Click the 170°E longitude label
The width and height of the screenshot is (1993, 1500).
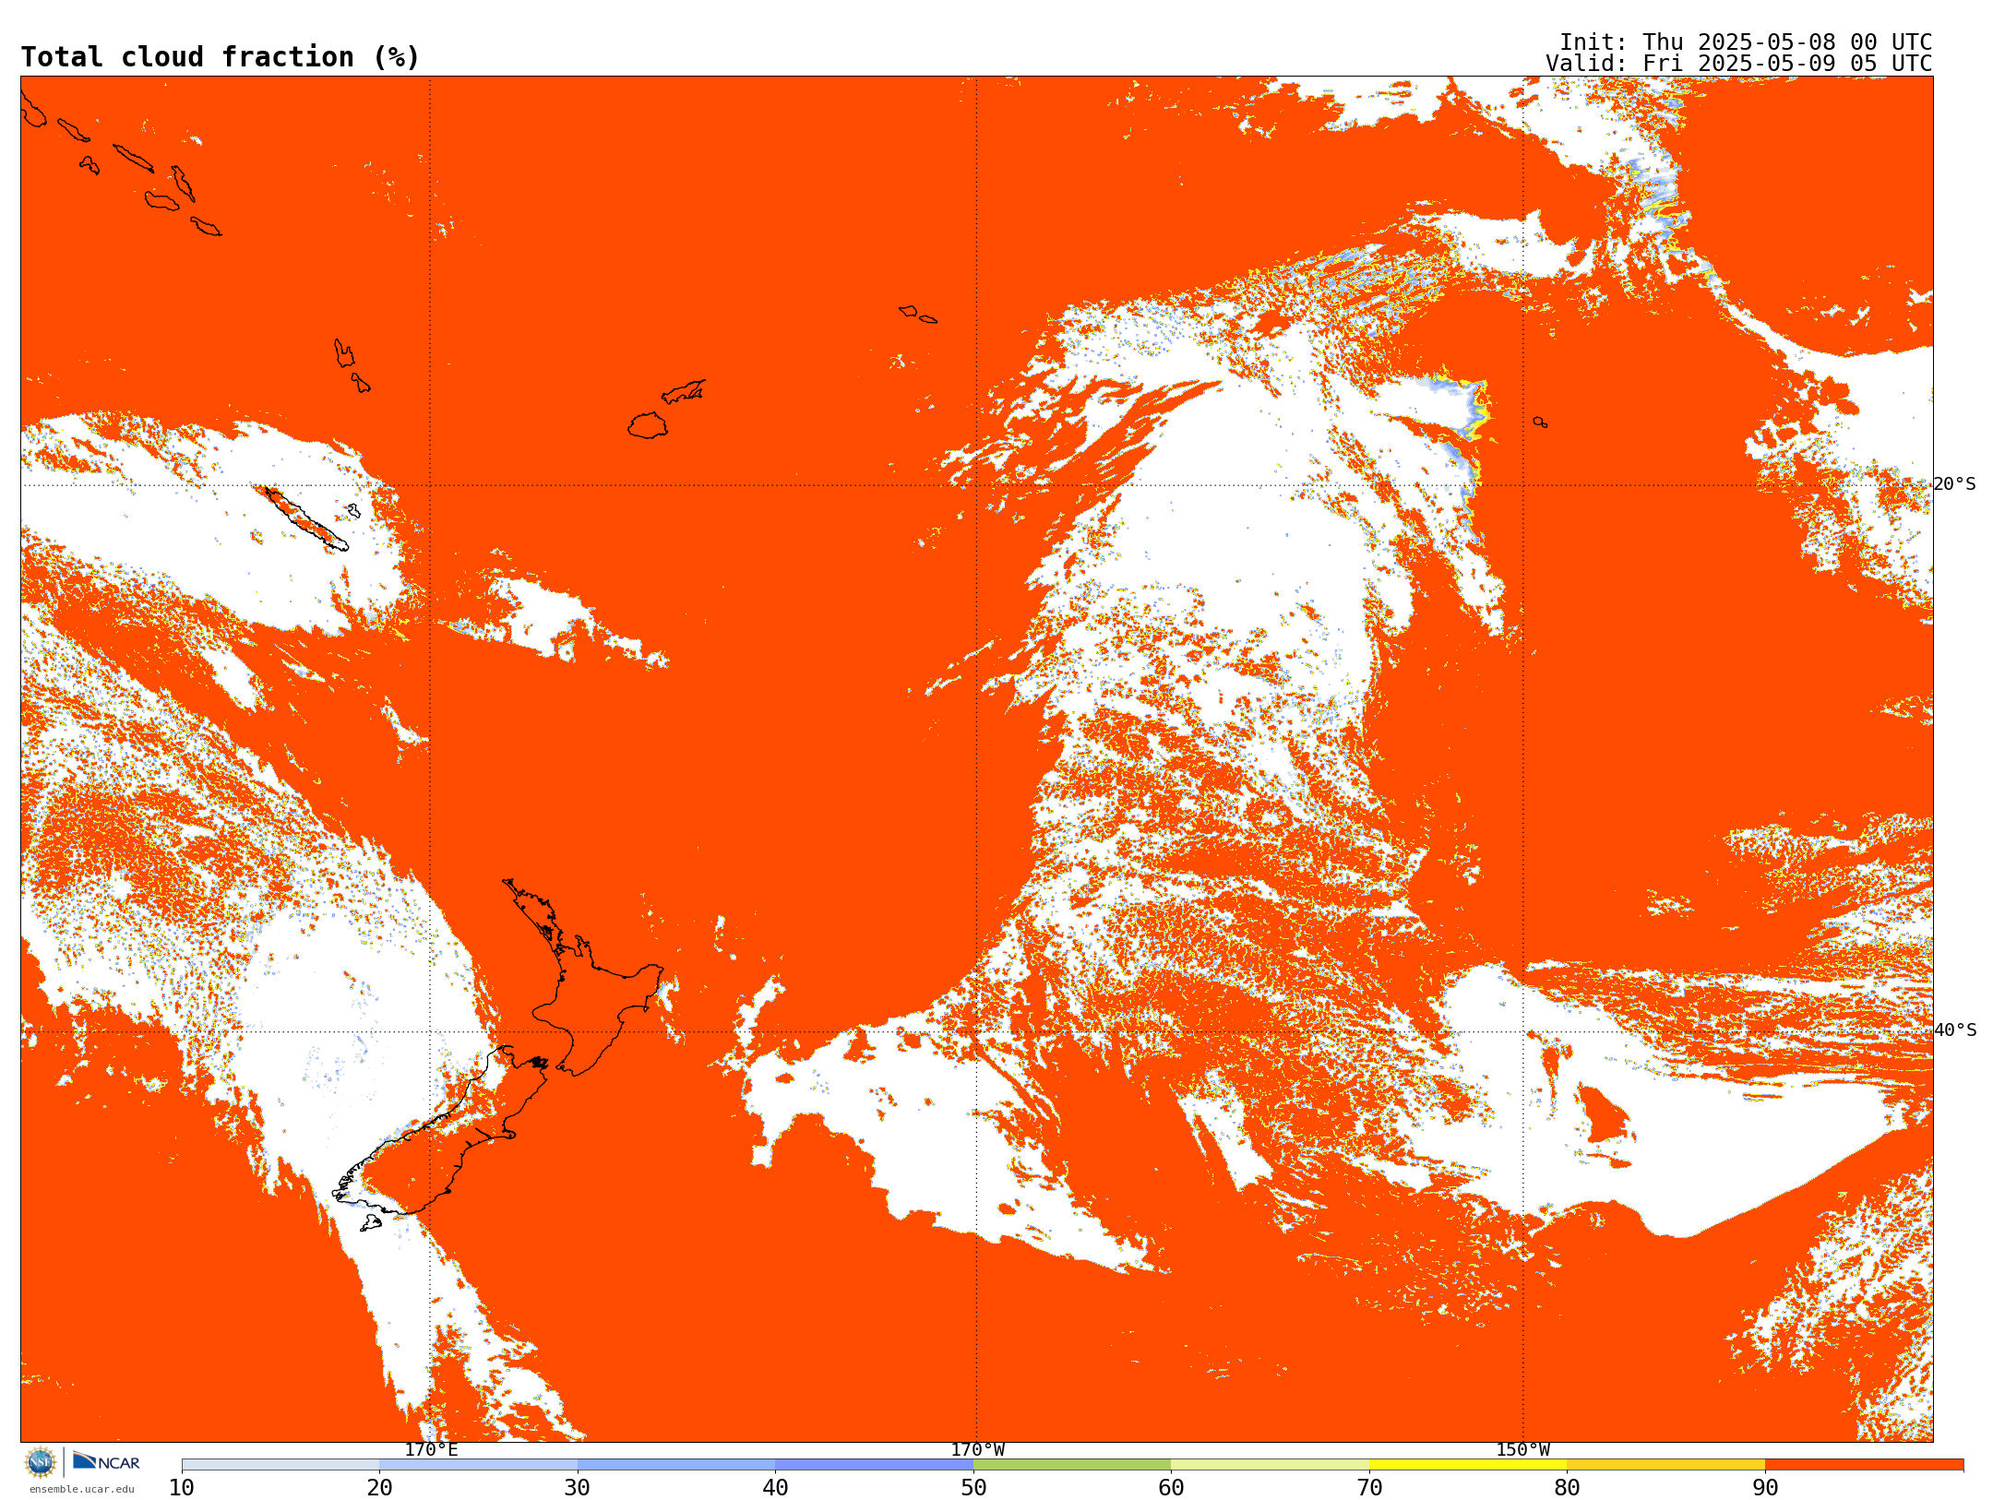431,1449
